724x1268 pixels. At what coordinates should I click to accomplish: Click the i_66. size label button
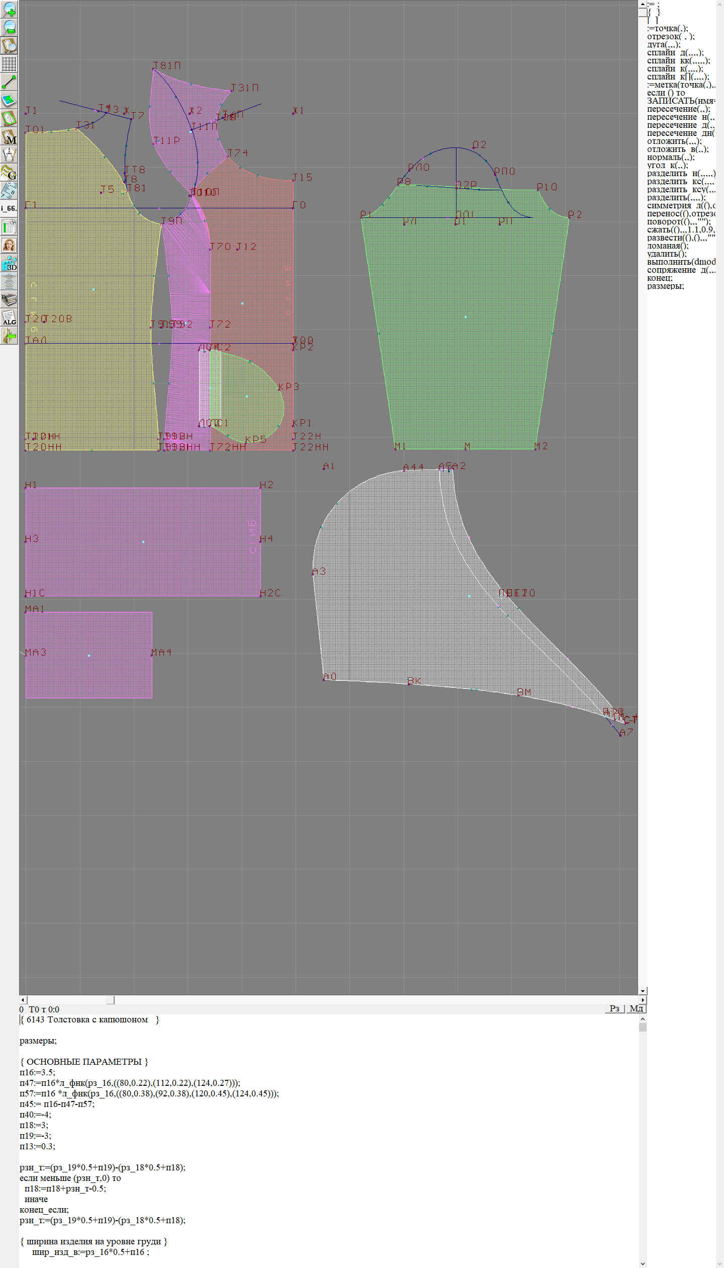(9, 208)
